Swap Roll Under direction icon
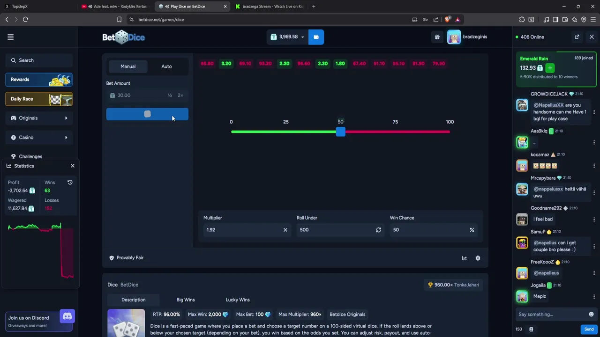Screen dimensions: 600x337 (x=378, y=230)
